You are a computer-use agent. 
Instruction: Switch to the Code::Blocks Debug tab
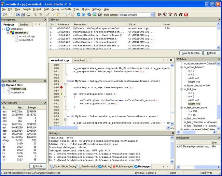63,166
